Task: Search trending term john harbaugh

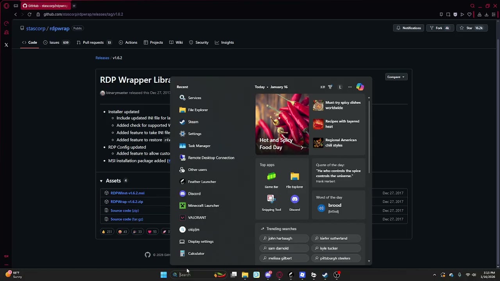Action: 283,238
